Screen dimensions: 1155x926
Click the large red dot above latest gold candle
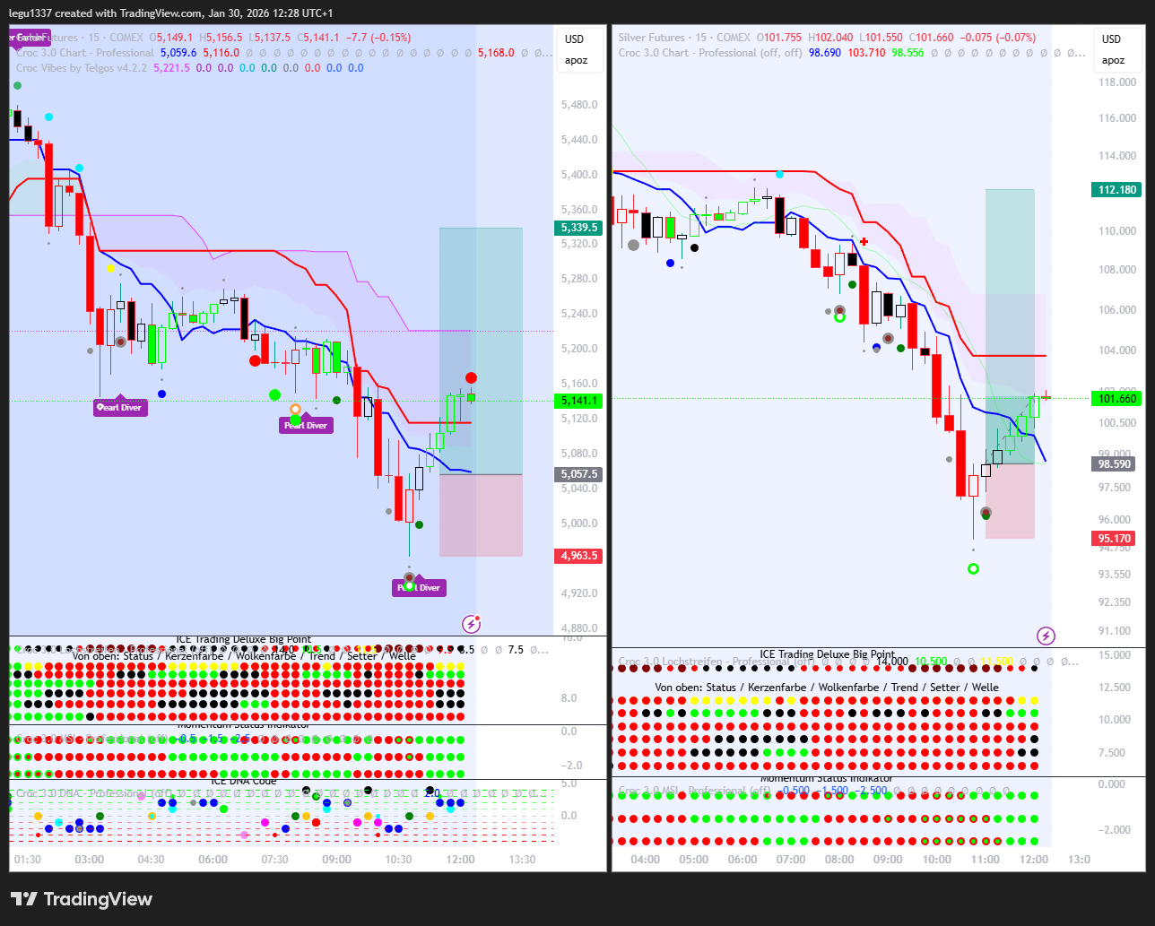471,378
